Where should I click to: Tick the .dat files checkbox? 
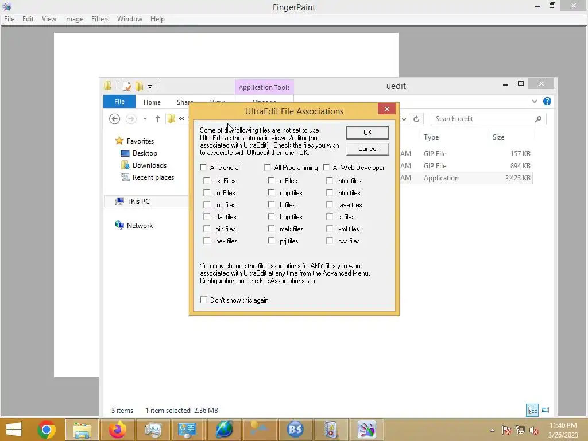[x=207, y=216]
